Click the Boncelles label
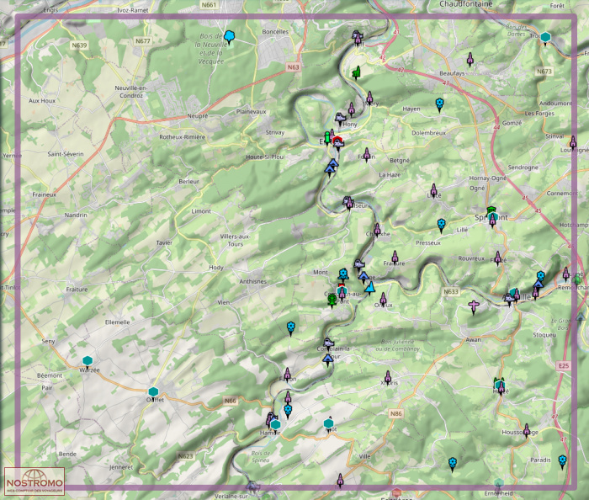Screen dimensions: 589x500 [275, 32]
